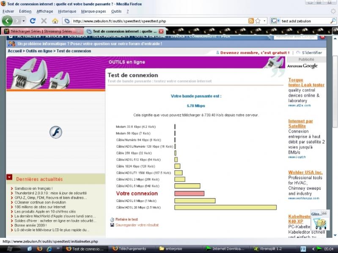338x253 pixels.
Task: Reload the page with the refresh icon
Action: coord(33,21)
